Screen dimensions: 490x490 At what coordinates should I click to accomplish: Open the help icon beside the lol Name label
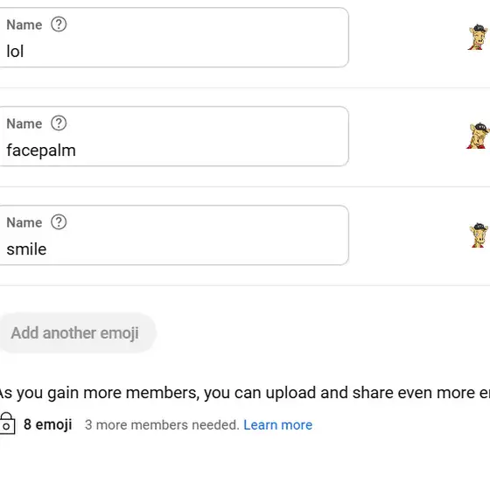[x=59, y=24]
